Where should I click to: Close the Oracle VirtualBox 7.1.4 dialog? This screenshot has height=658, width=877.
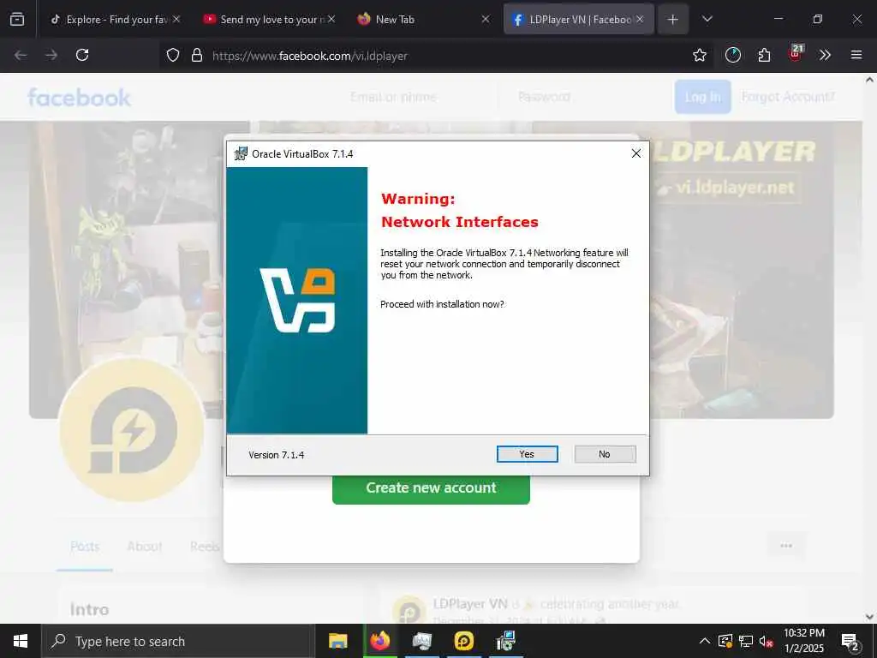pyautogui.click(x=636, y=153)
